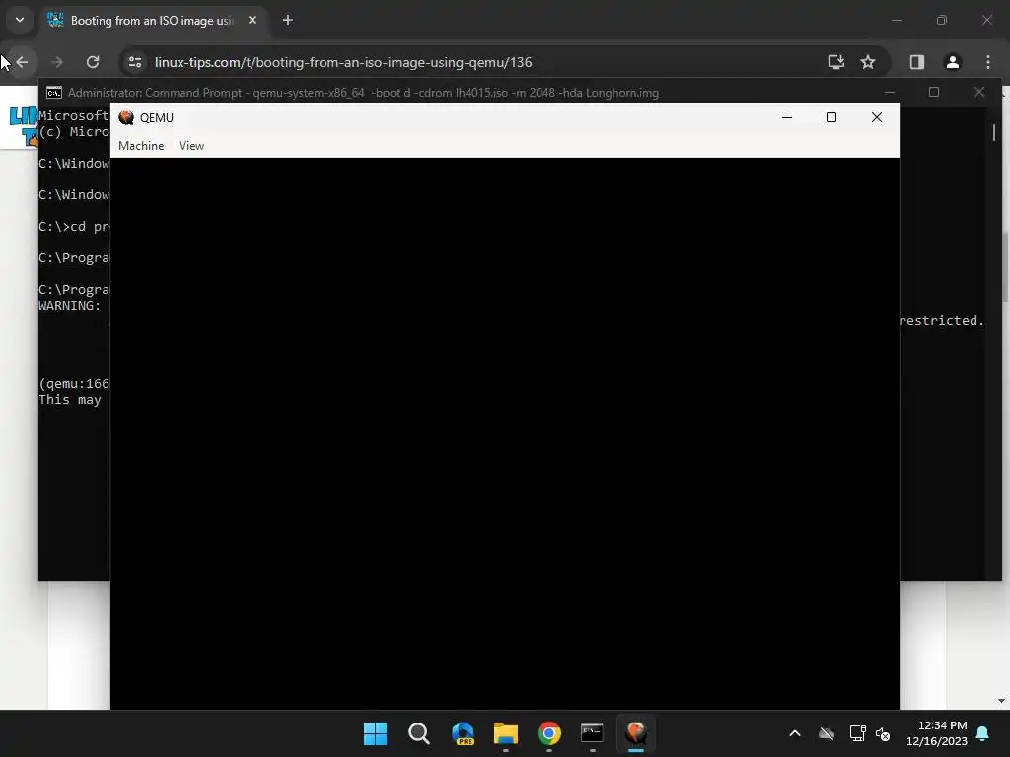This screenshot has height=757, width=1010.
Task: Minimize the QEMU window
Action: coord(786,117)
